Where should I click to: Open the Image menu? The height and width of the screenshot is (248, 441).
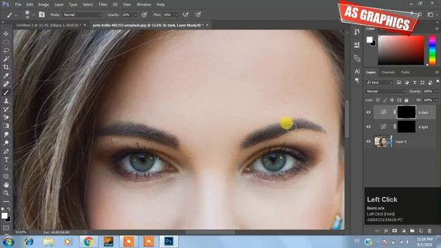[43, 5]
